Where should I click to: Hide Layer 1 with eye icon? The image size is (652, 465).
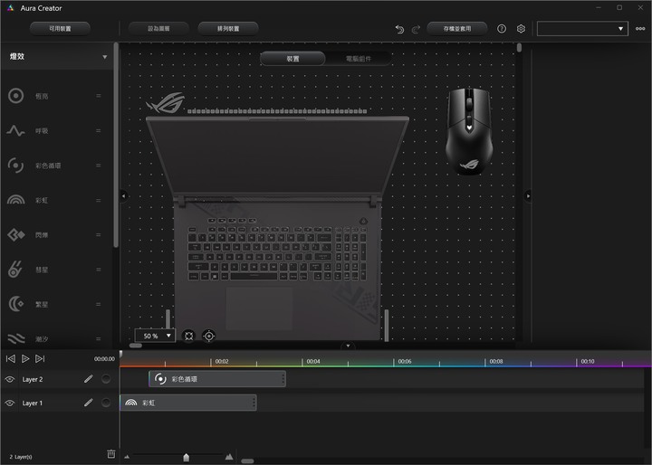coord(10,403)
